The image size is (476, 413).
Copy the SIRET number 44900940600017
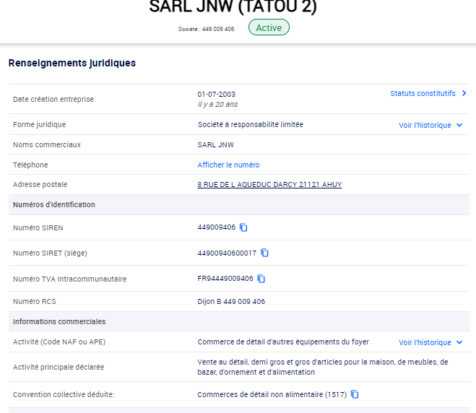pyautogui.click(x=264, y=253)
